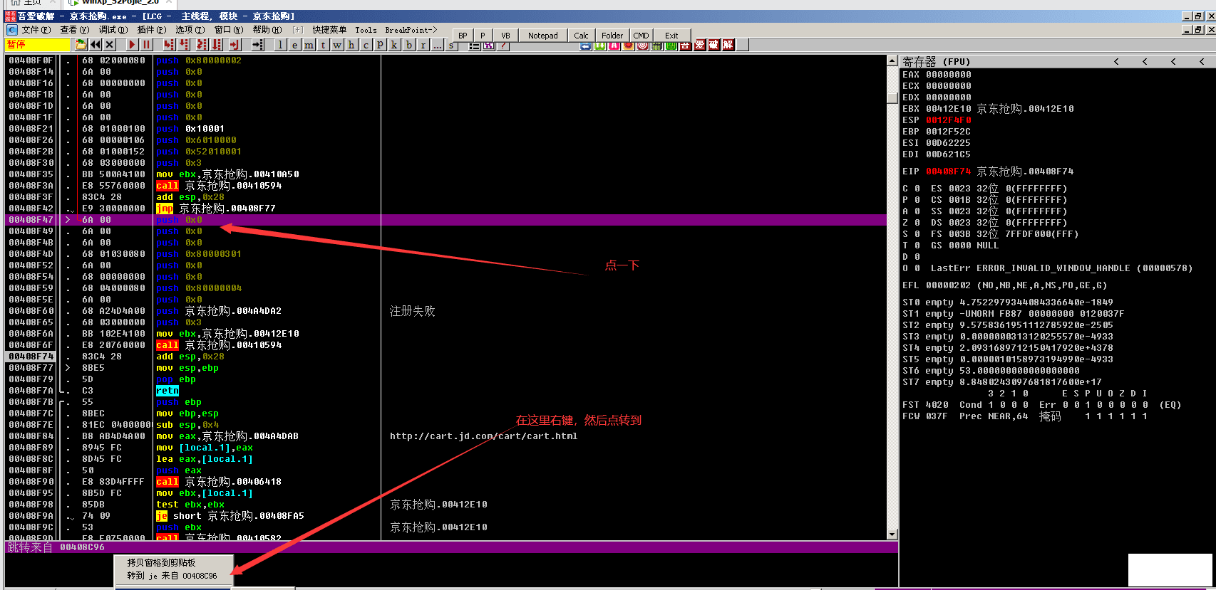This screenshot has height=590, width=1216.
Task: Select the EAX 00000000 register value
Action: [x=948, y=75]
